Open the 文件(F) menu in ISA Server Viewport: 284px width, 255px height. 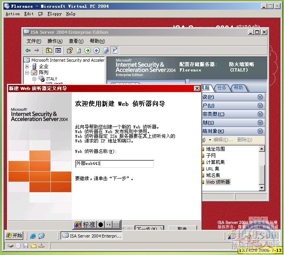(34, 41)
